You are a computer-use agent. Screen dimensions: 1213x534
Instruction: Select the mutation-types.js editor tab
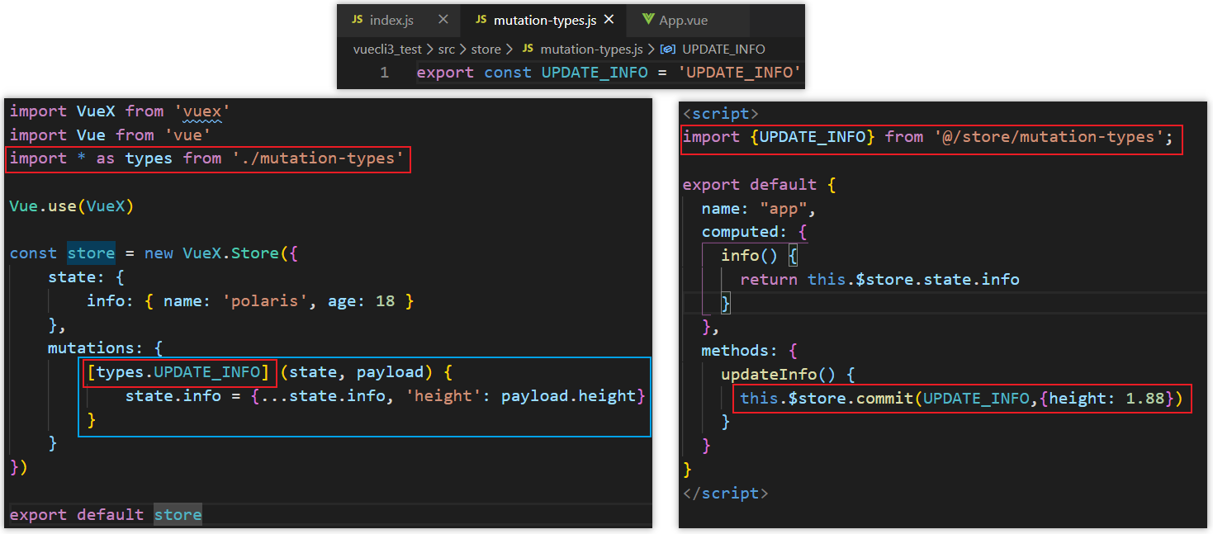pos(545,20)
